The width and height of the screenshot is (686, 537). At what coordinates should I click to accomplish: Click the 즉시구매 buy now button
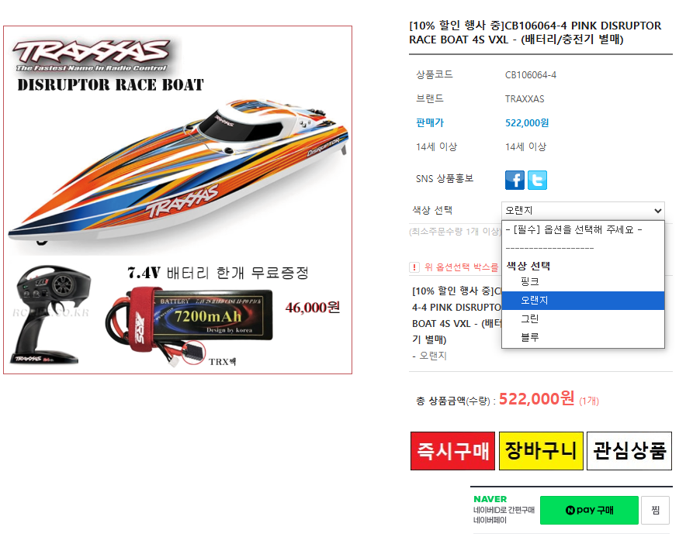[x=453, y=451]
